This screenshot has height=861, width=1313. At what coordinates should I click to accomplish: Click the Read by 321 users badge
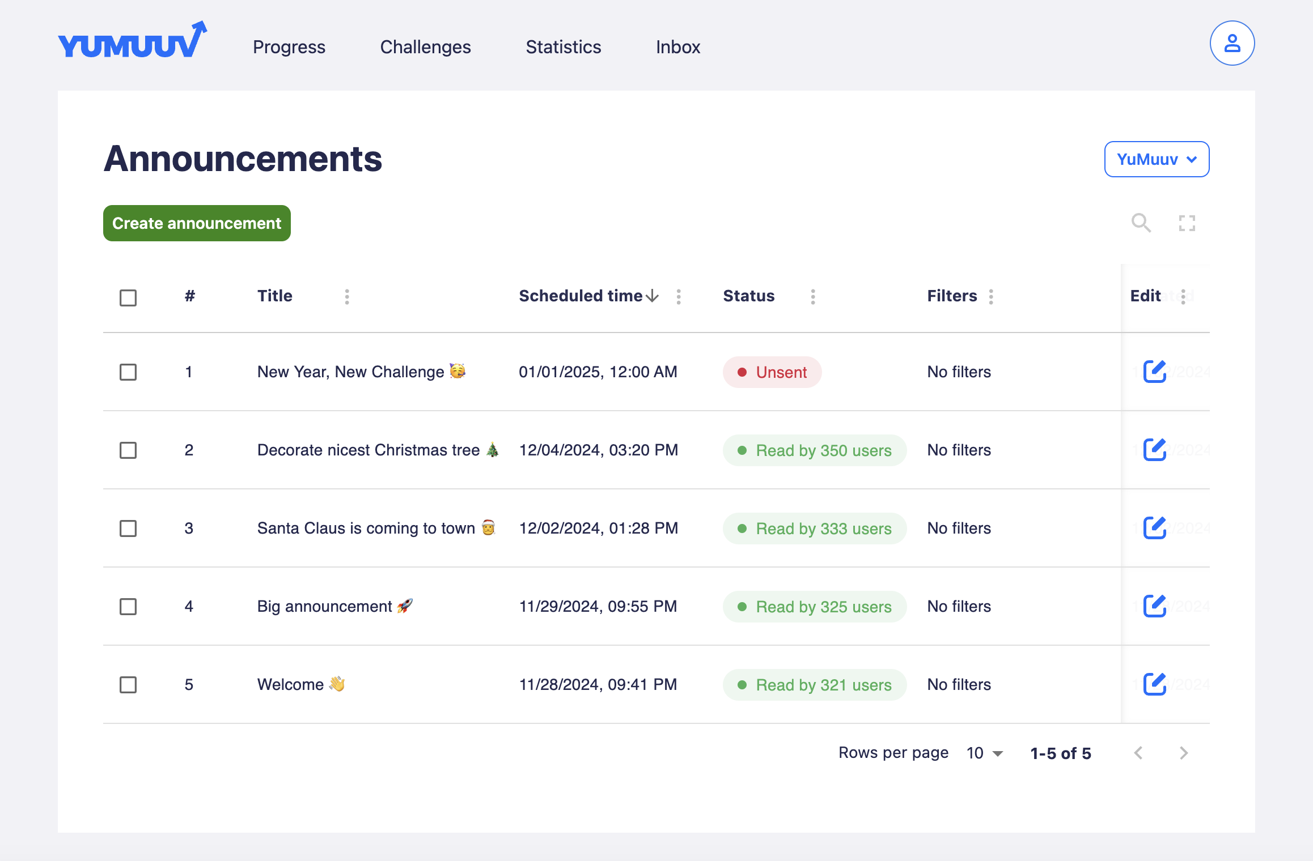pyautogui.click(x=815, y=685)
